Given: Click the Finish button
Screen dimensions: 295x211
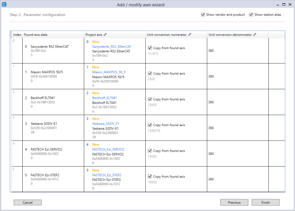Looking at the screenshot, I should (266, 202).
